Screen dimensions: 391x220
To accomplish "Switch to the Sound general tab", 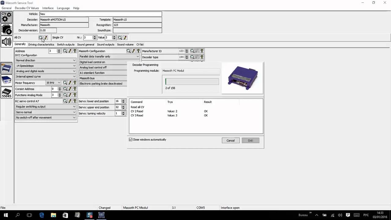I will click(86, 45).
